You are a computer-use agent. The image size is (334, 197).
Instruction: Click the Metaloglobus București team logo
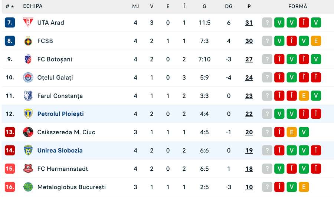pos(28,187)
